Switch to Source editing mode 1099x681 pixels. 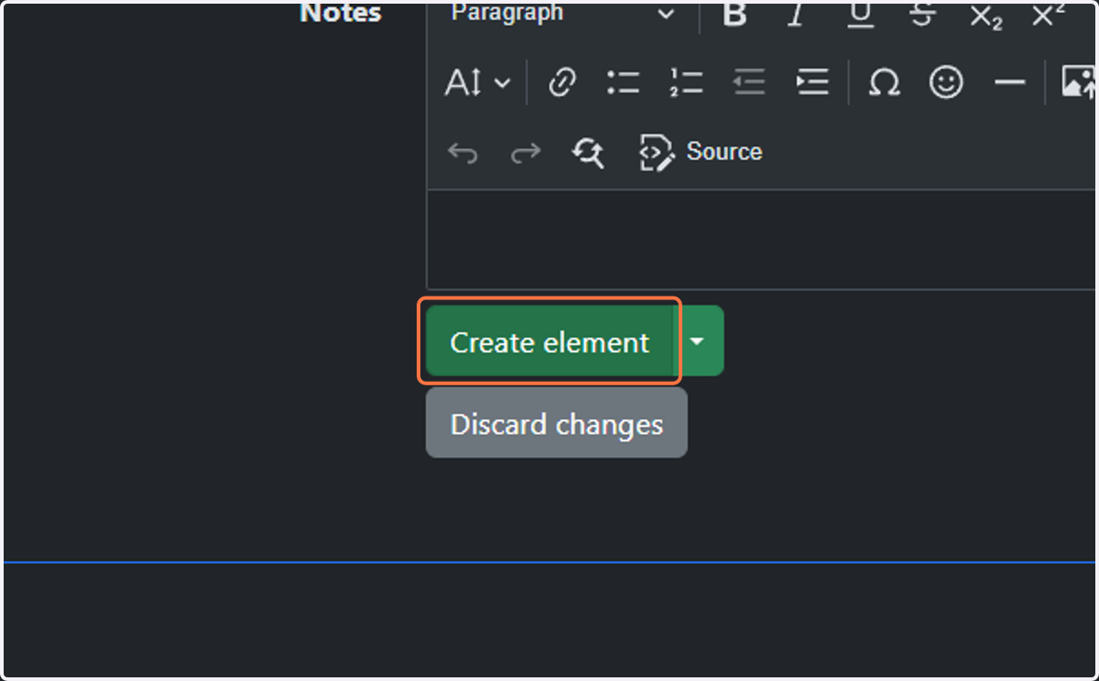point(701,152)
